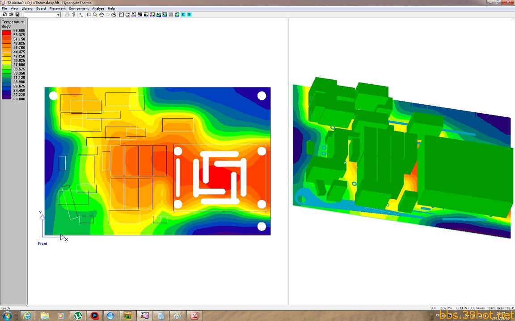Click the red 55.600 legend color swatch
Image resolution: width=515 pixels, height=321 pixels.
click(x=6, y=33)
